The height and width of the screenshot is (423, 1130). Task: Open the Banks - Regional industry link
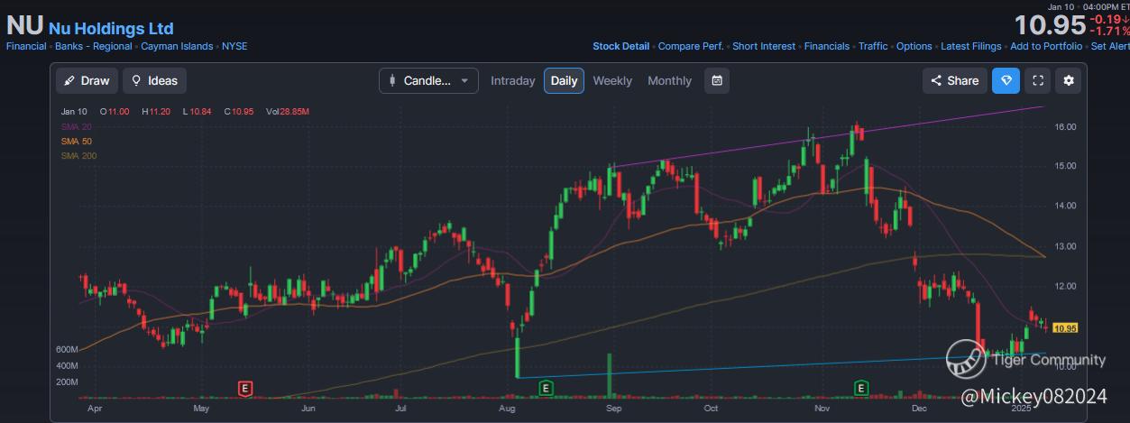93,46
